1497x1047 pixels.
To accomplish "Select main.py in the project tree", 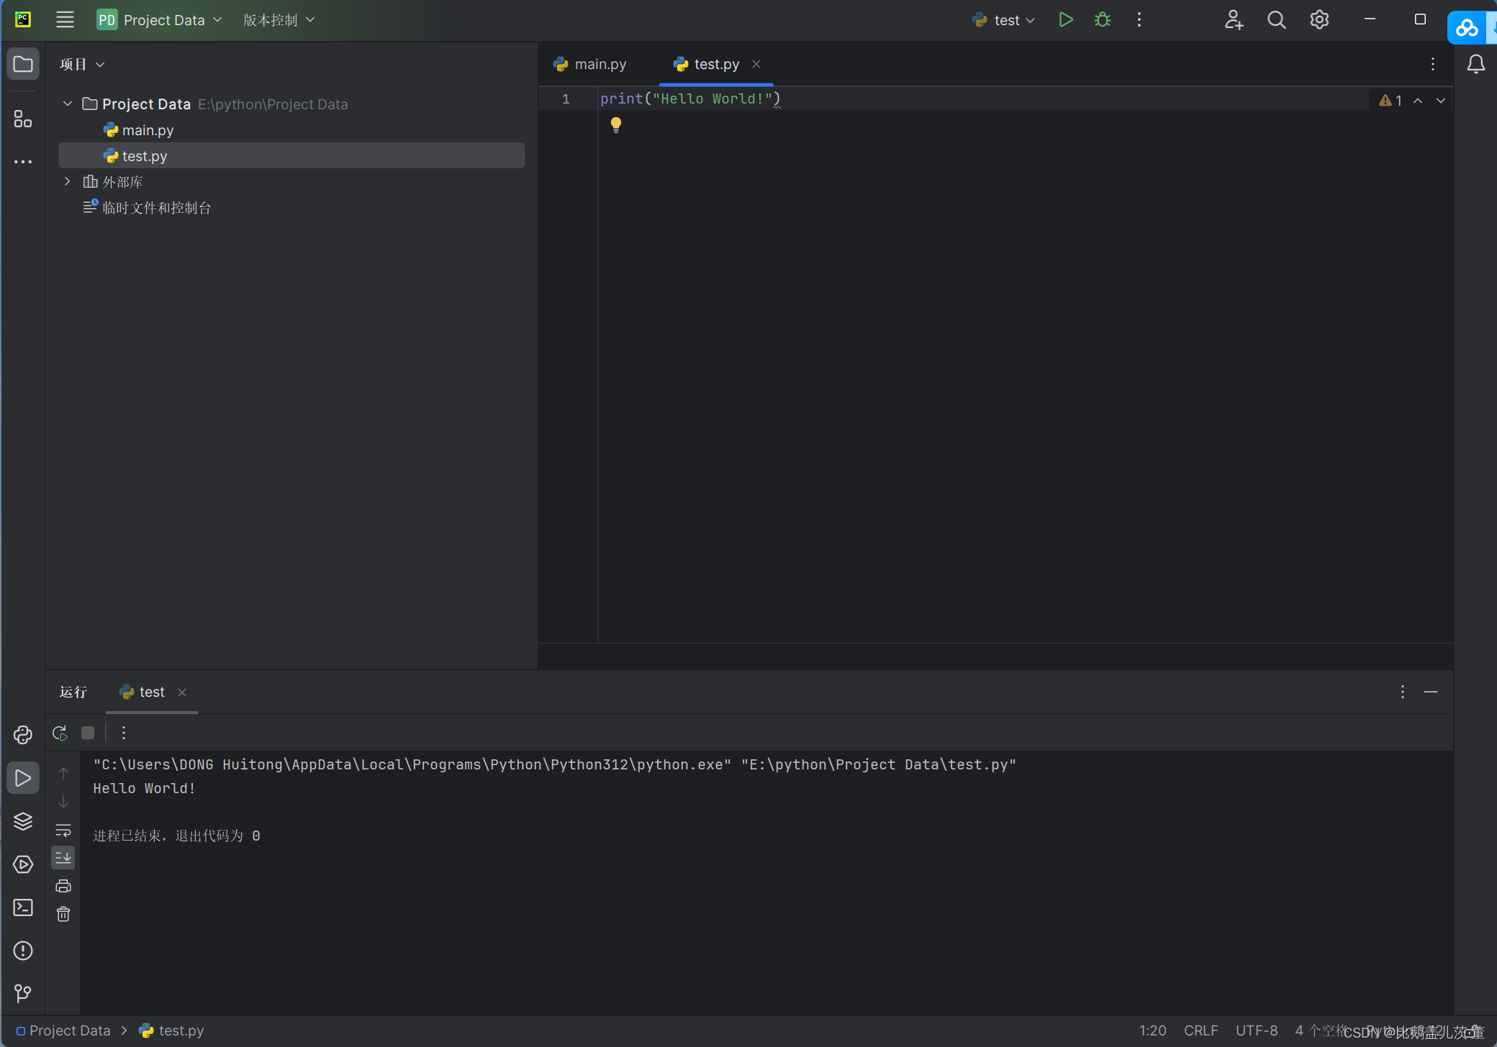I will (148, 130).
